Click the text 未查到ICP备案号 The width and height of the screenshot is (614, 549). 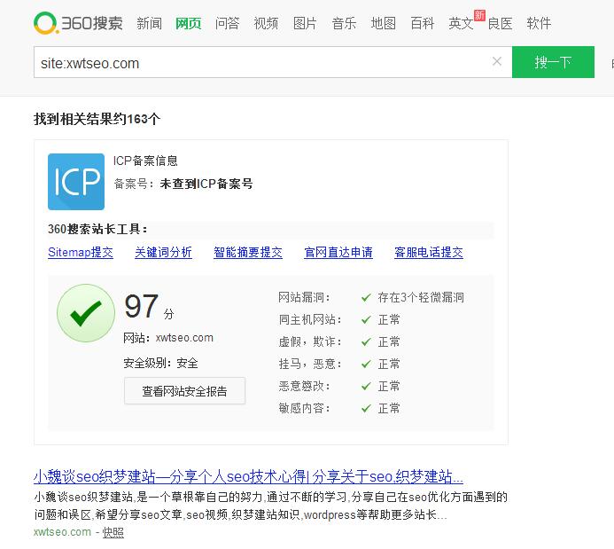point(206,184)
